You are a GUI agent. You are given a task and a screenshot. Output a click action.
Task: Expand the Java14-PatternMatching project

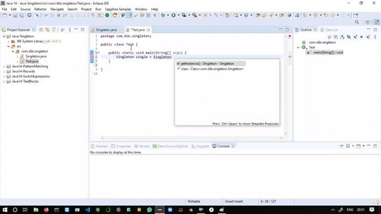4,66
